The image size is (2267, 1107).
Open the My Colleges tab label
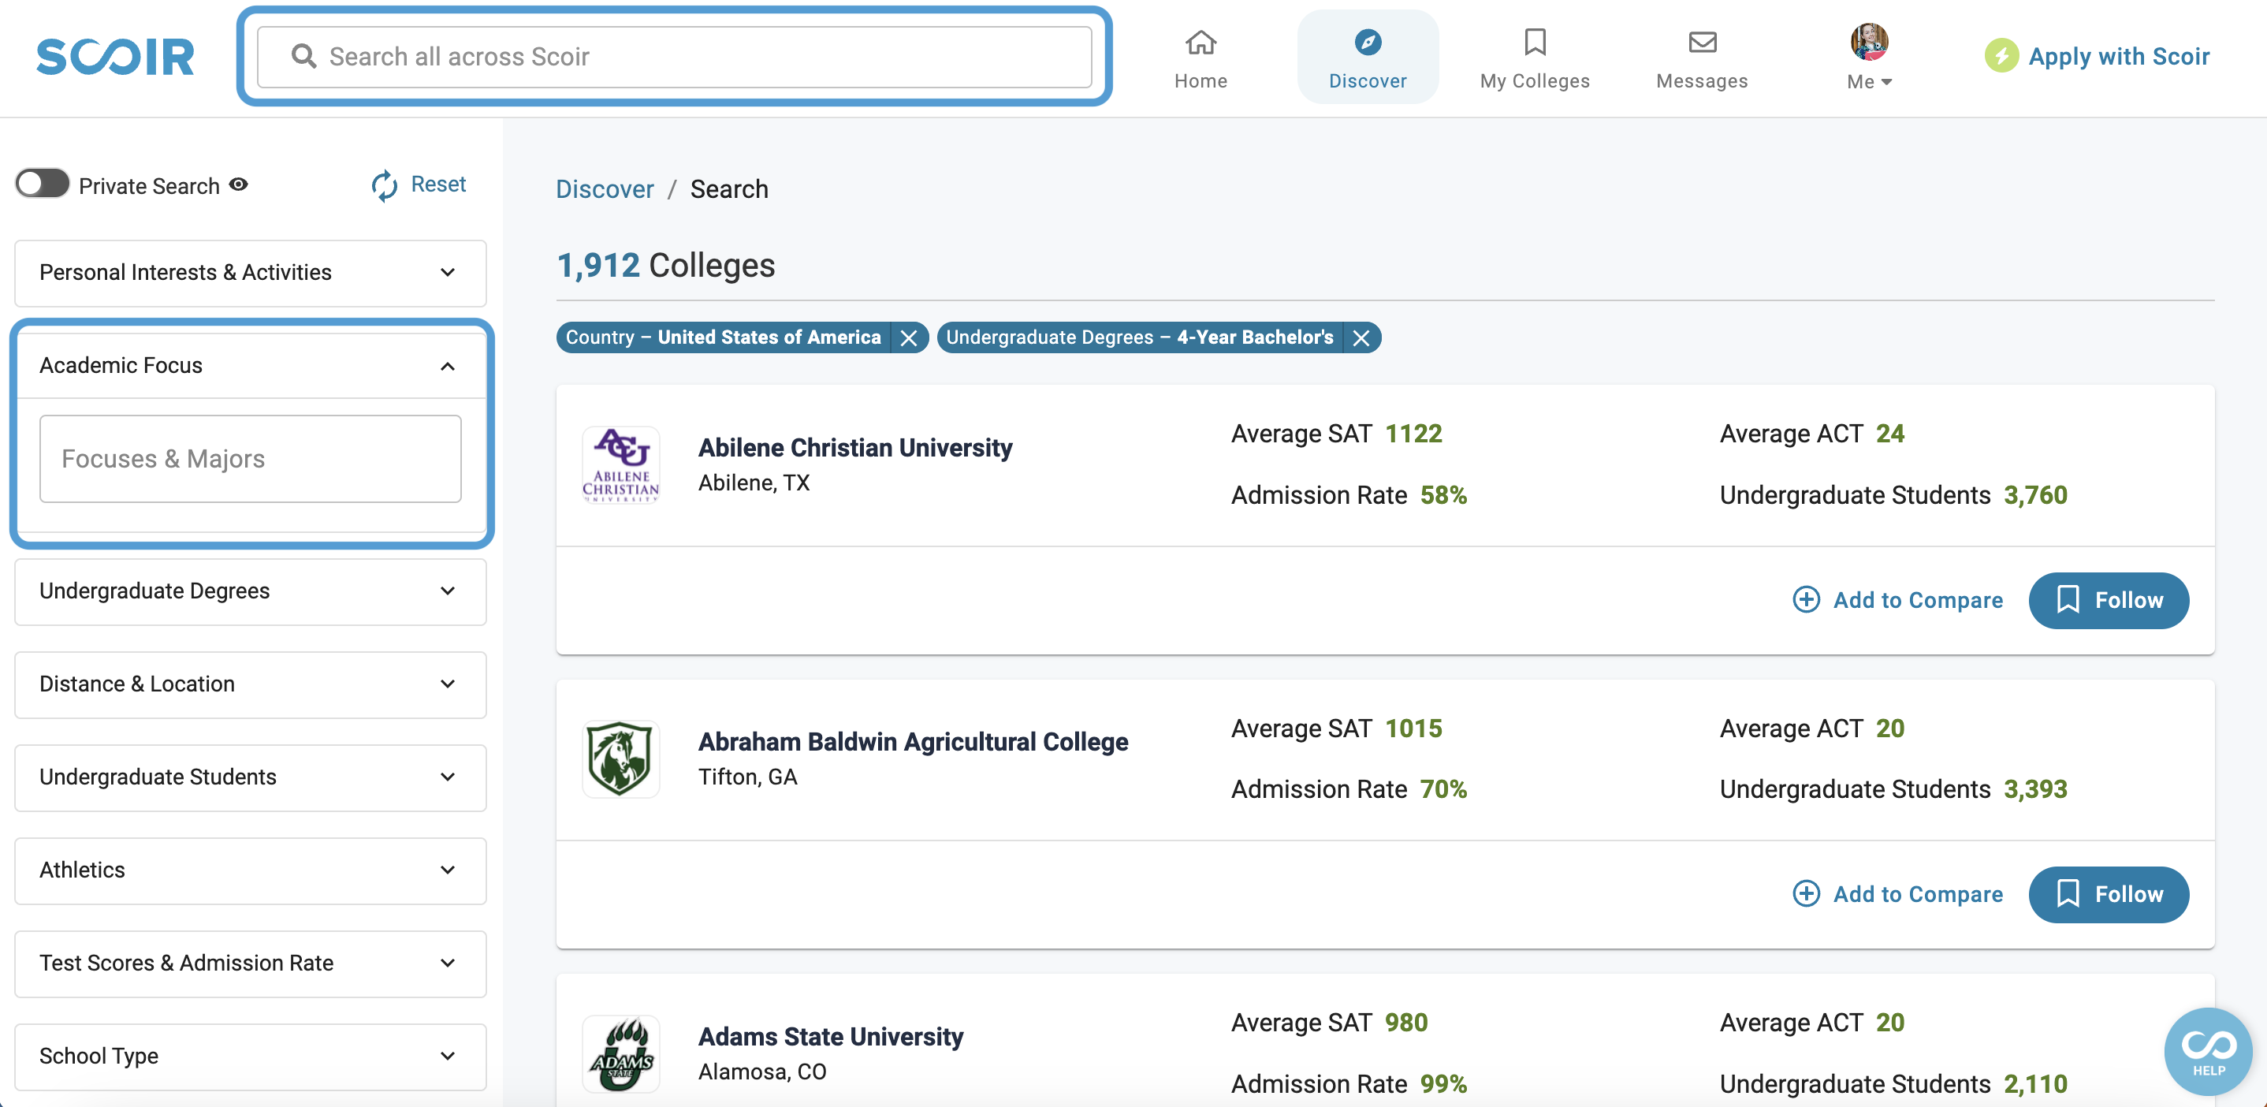tap(1535, 81)
